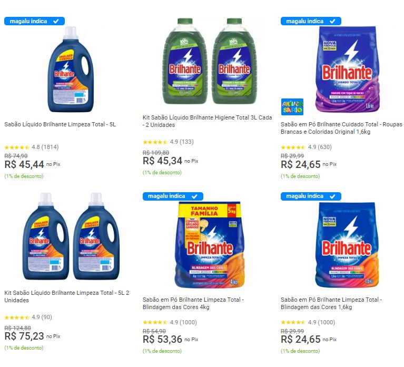This screenshot has height=367, width=404.
Task: Click star rating of Higiene Total 3L kit
Action: [155, 142]
